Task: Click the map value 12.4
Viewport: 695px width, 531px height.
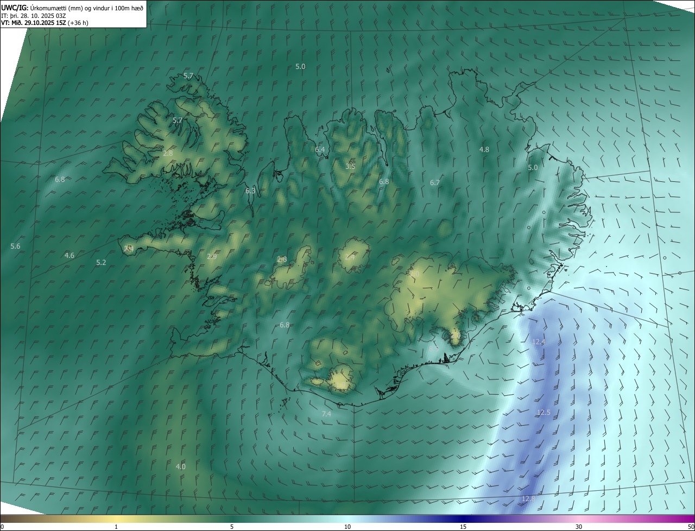Action: 539,342
